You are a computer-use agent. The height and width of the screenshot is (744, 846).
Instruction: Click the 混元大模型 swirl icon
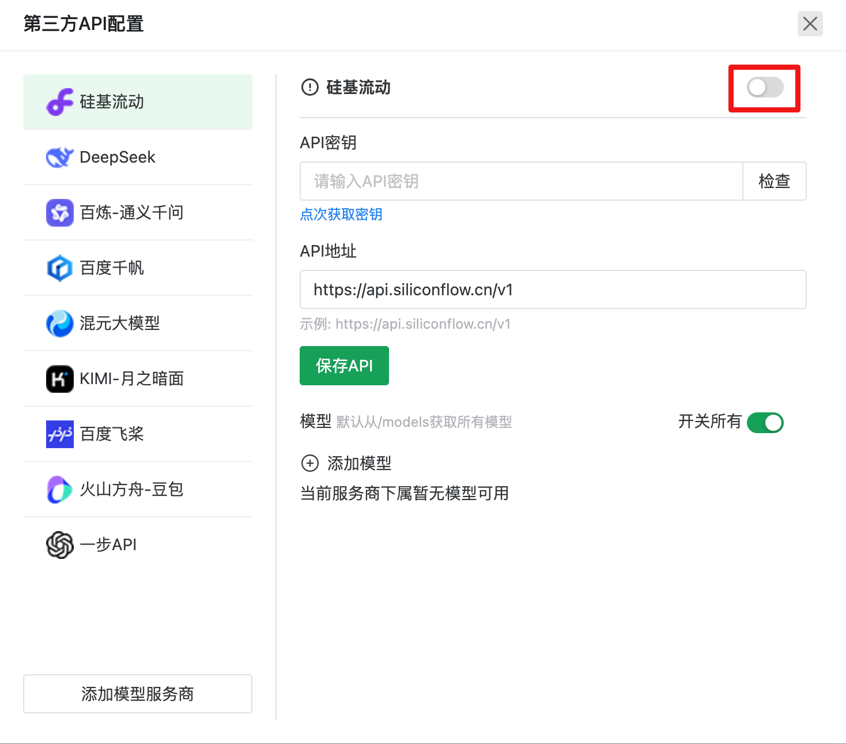pyautogui.click(x=59, y=323)
